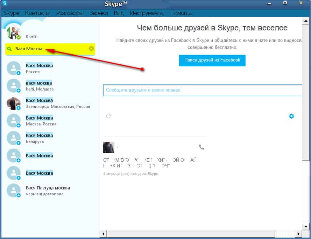Click into the Вася Москва search field
Viewport: 311px width, 239px height.
pos(50,49)
